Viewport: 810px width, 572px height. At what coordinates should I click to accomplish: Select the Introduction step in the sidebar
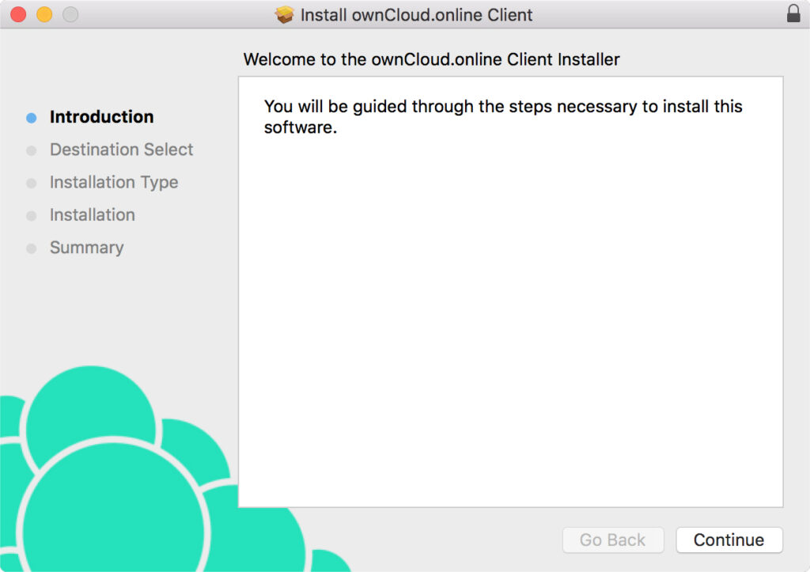101,117
